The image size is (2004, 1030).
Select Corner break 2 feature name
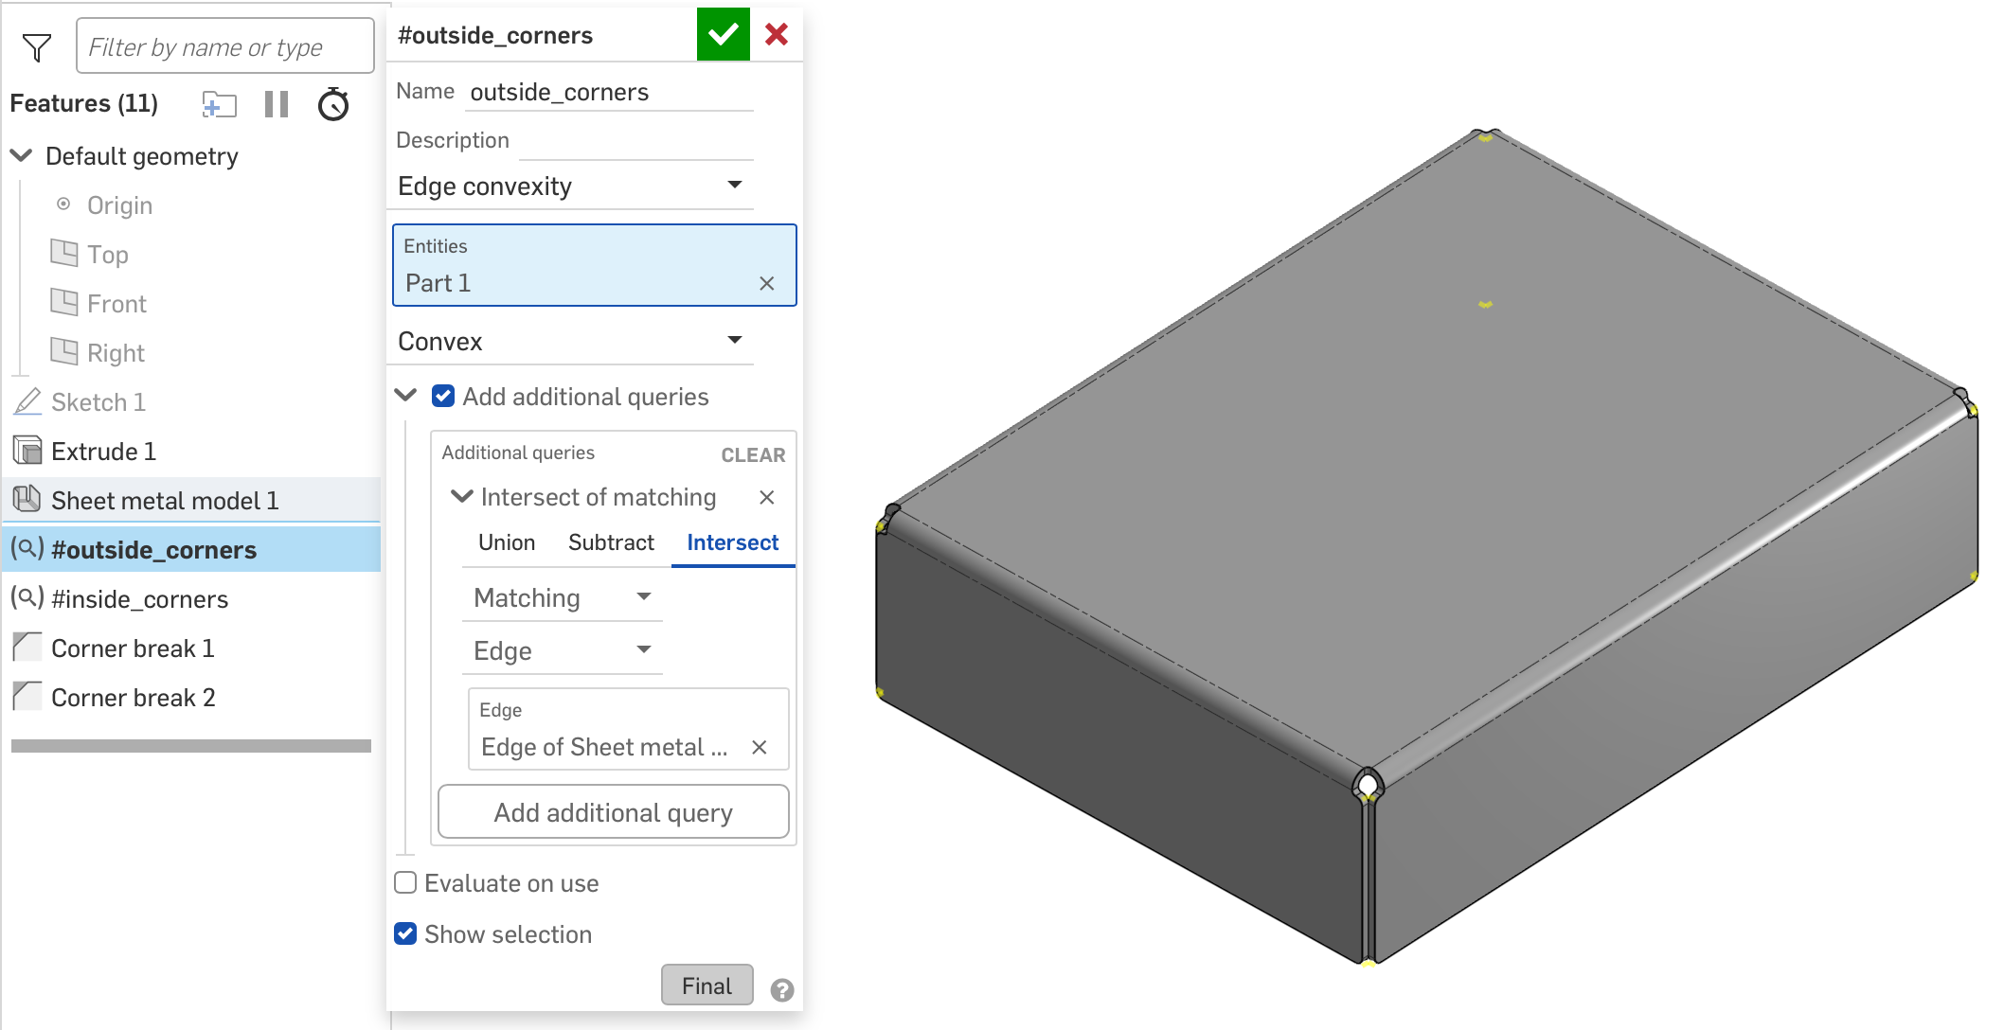click(x=134, y=698)
